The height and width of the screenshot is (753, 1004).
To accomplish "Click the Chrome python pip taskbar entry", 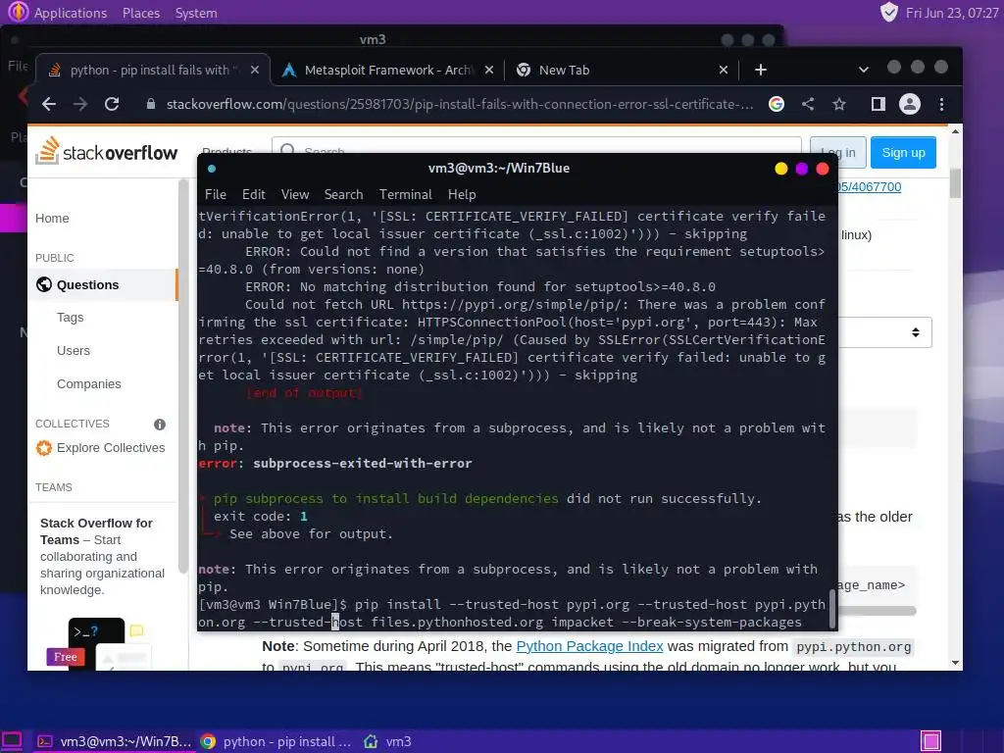I will 276,741.
